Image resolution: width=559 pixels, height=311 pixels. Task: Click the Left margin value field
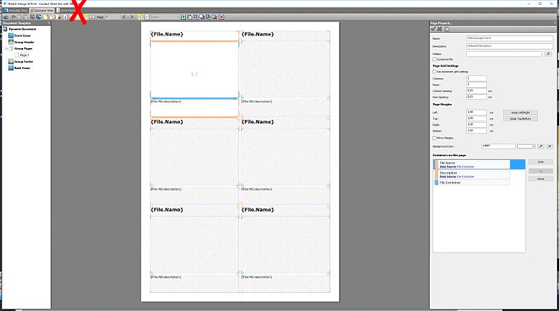point(477,112)
